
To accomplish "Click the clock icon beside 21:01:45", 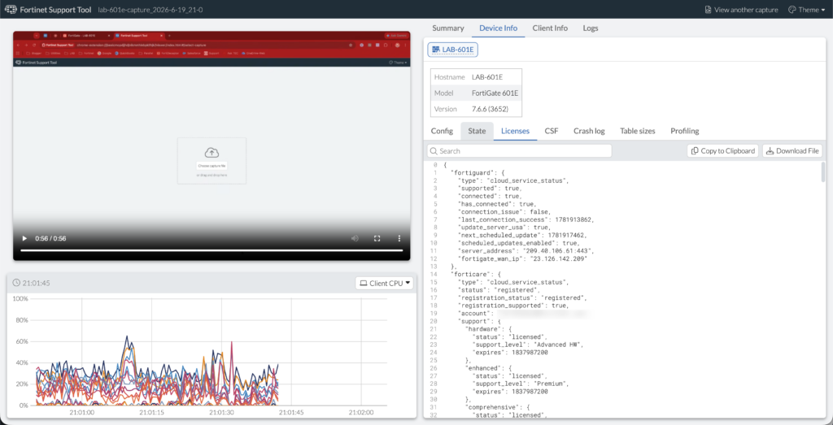I will 16,284.
